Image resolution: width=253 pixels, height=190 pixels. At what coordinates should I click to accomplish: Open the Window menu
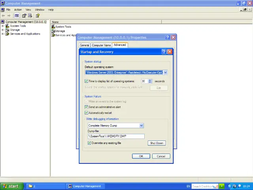tap(40, 9)
